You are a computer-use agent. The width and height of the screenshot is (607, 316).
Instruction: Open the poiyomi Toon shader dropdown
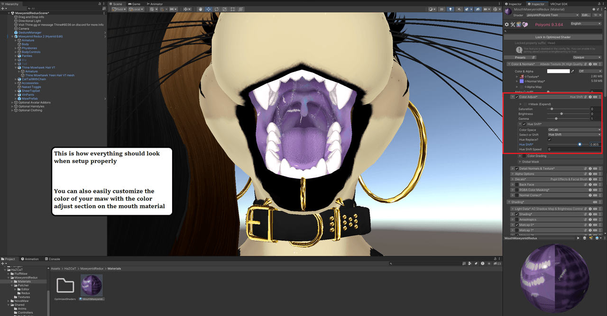546,15
